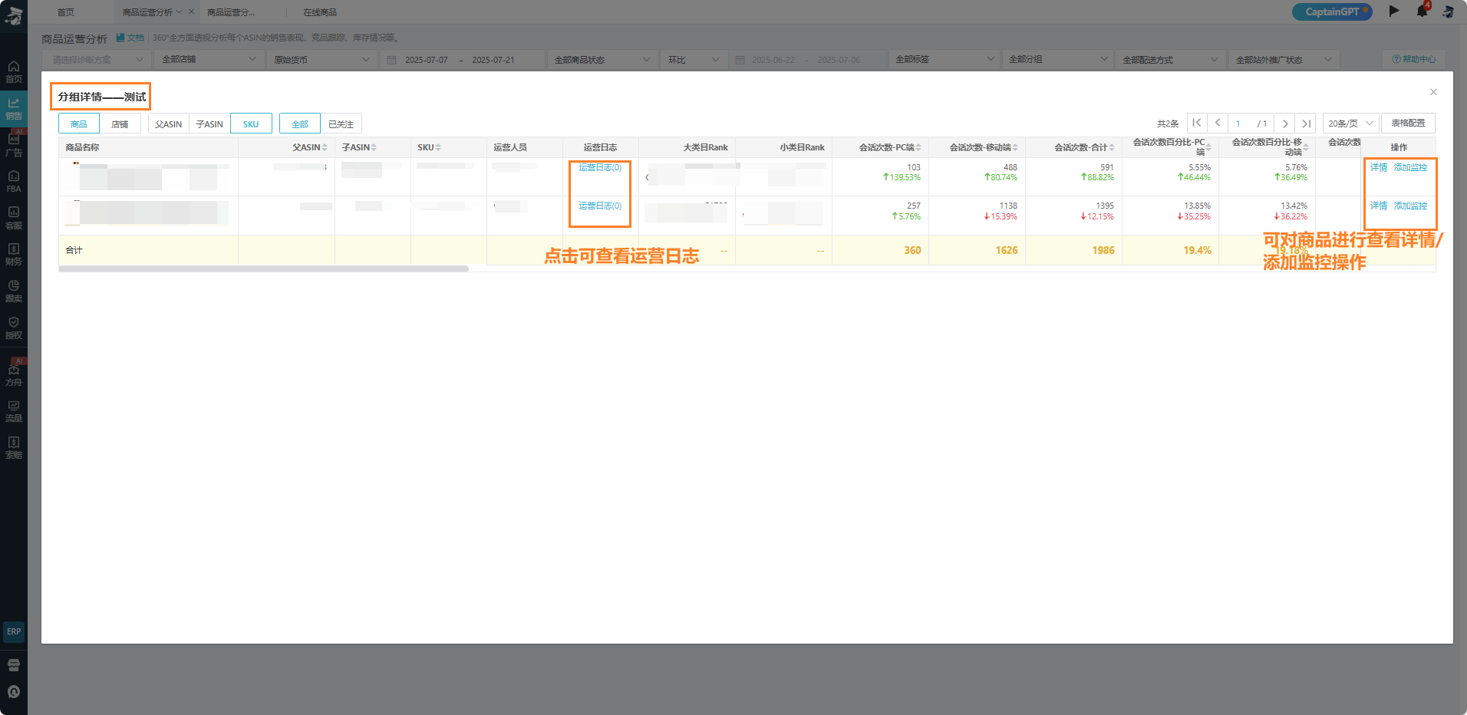Switch to 首页 top tab
This screenshot has height=715, width=1467.
click(66, 12)
